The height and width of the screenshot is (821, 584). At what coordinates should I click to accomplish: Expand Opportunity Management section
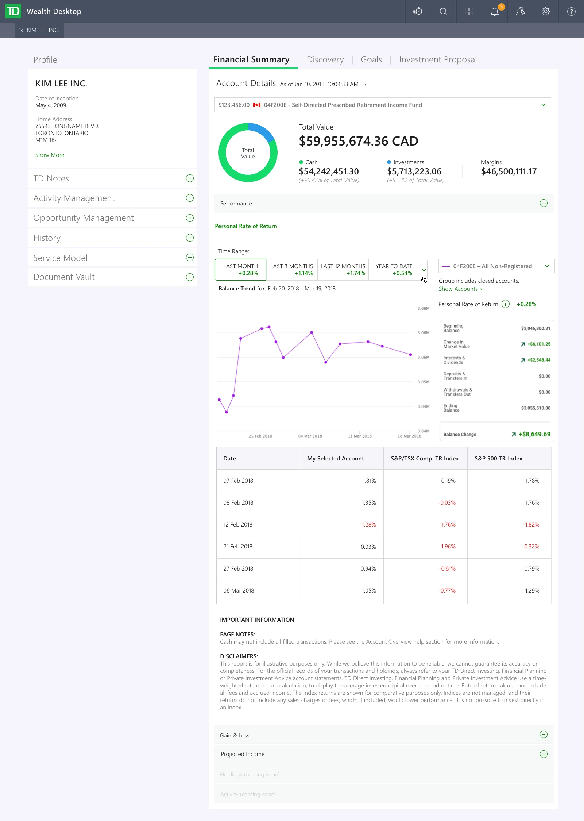click(190, 218)
